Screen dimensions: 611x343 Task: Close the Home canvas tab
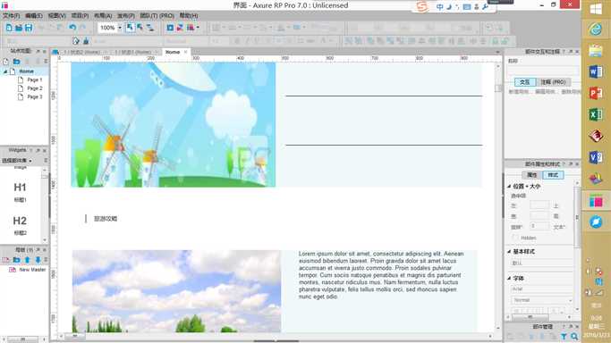pos(186,52)
